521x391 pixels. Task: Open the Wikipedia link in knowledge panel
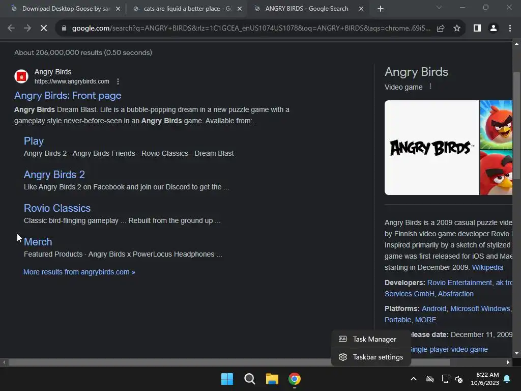(487, 267)
